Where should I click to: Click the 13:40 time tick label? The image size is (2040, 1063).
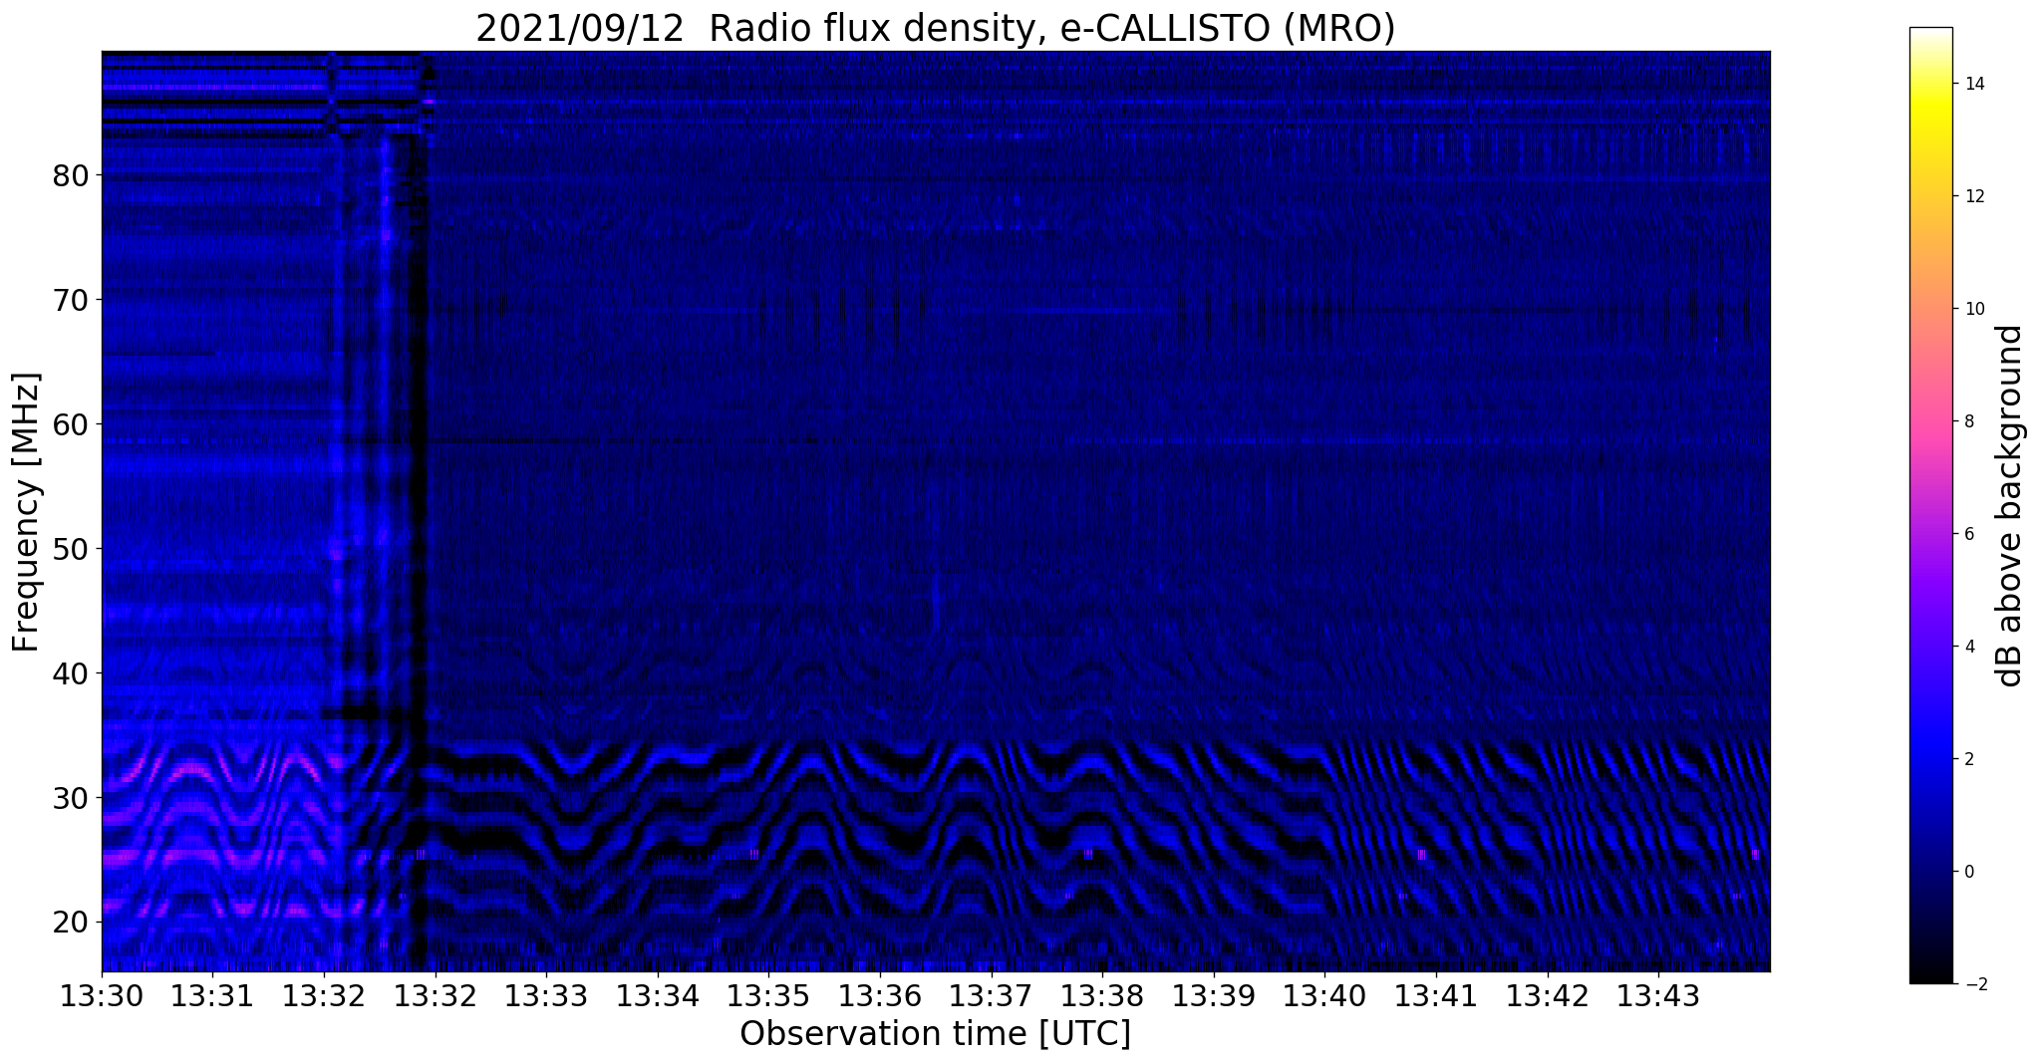pyautogui.click(x=1325, y=995)
